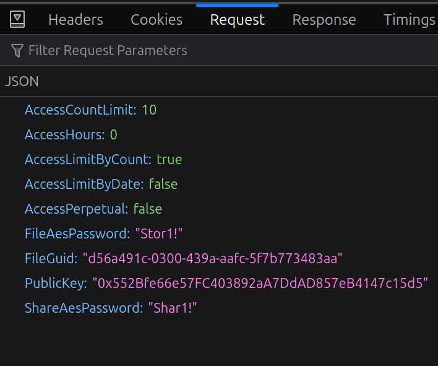This screenshot has height=366, width=438.
Task: Switch to the Cookies tab
Action: (x=157, y=20)
